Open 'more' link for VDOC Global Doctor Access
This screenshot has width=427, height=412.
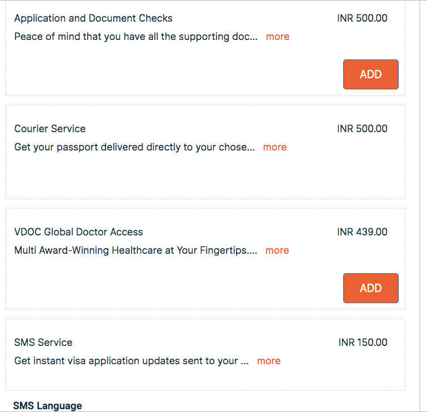click(x=277, y=250)
